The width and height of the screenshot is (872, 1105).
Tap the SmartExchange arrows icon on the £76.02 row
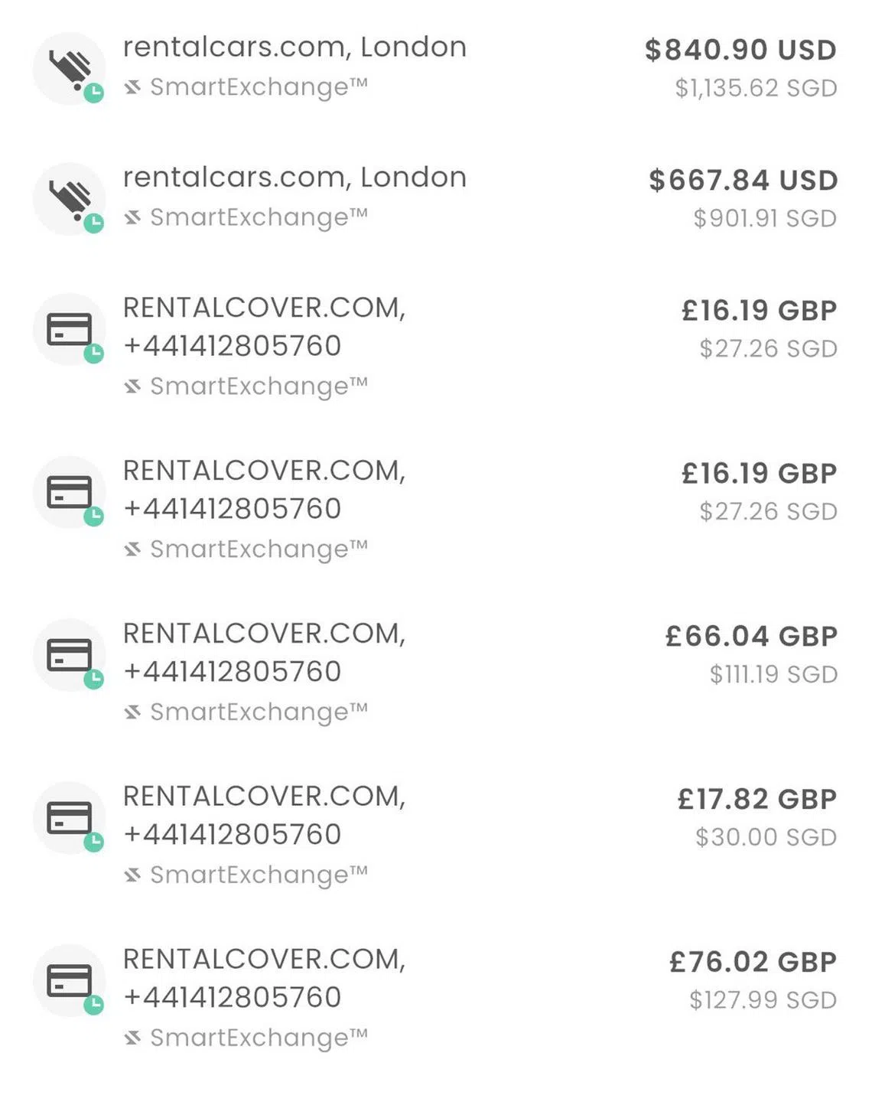coord(133,1038)
